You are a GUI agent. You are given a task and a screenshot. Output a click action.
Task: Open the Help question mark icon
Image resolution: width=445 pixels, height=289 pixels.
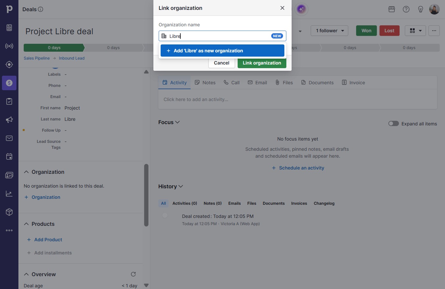click(x=406, y=9)
